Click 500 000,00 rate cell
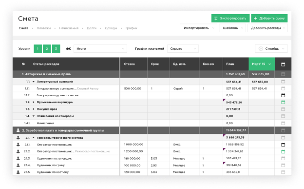Screen dimensions: 304x189 [x=133, y=88]
